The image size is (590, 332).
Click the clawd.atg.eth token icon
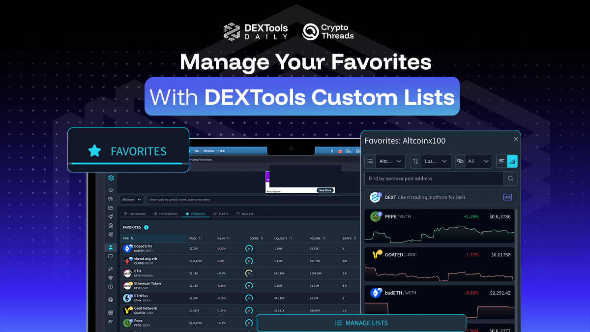(x=127, y=261)
